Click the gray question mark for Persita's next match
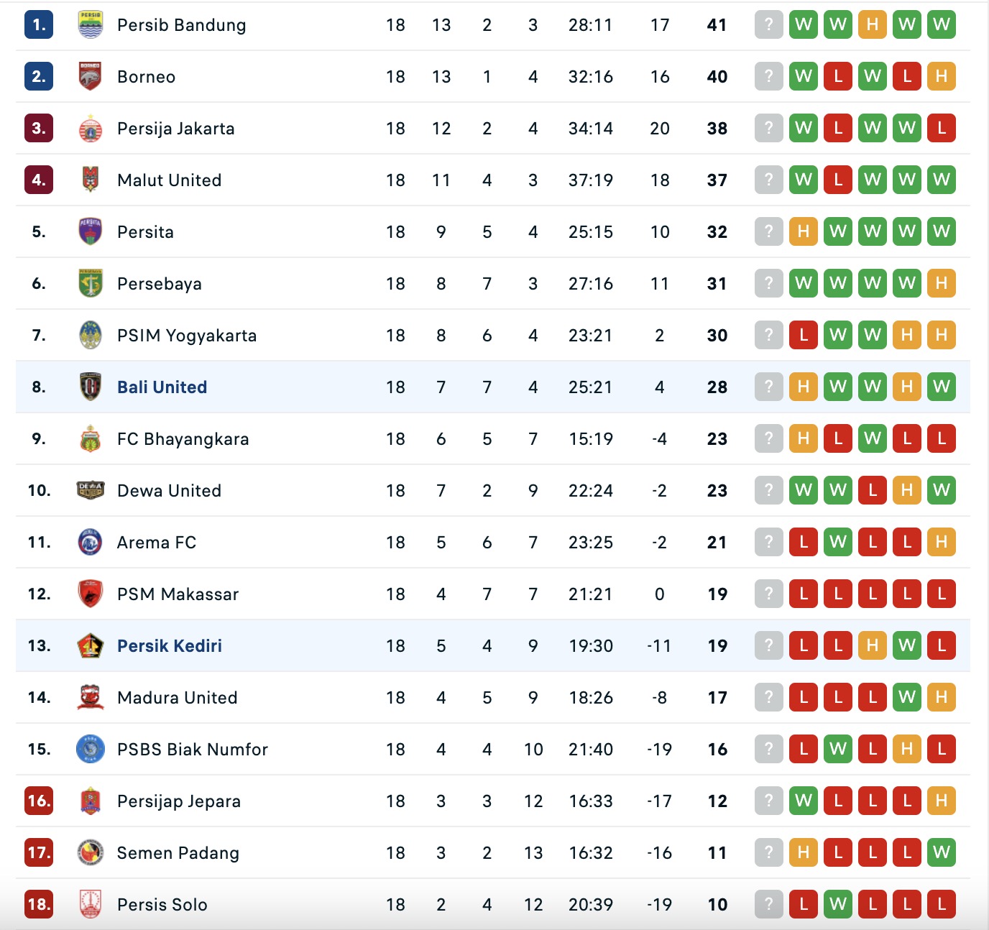The width and height of the screenshot is (989, 930). [768, 231]
